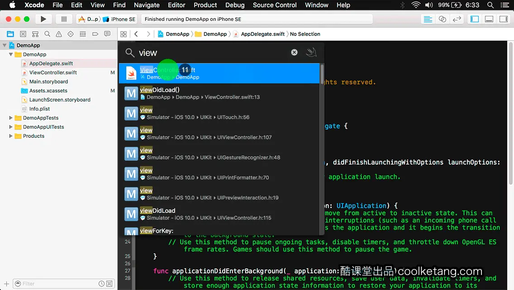Collapse the DemoApp group folder

pos(11,54)
